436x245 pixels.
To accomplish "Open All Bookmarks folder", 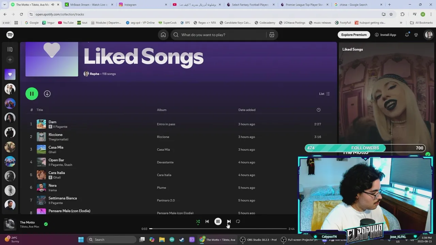I will tap(421, 23).
